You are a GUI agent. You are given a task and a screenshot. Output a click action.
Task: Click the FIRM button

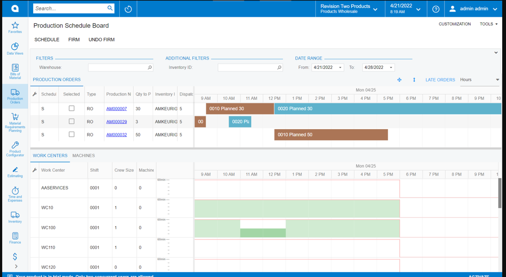point(74,39)
